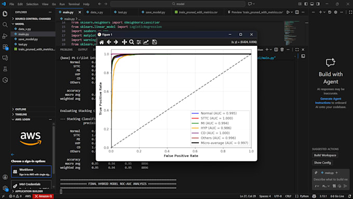This screenshot has height=199, width=353.
Task: Open the Manage gear in the activity bar
Action: click(5, 188)
